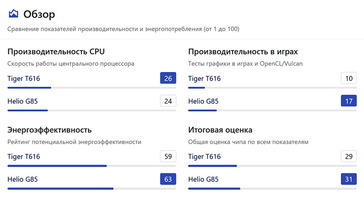The height and width of the screenshot is (200, 364).
Task: Click the Производительность в играх heading
Action: [x=243, y=51]
